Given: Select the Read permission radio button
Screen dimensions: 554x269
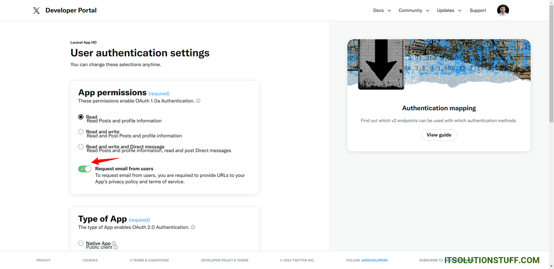Looking at the screenshot, I should 81,117.
